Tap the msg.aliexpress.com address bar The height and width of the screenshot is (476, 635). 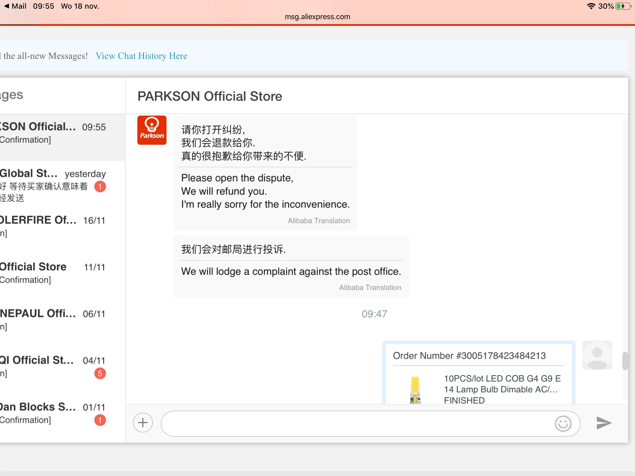coord(317,17)
